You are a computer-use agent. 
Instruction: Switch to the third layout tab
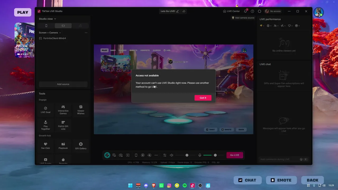click(80, 26)
